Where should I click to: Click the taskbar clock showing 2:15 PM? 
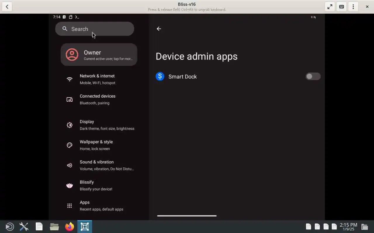click(348, 227)
